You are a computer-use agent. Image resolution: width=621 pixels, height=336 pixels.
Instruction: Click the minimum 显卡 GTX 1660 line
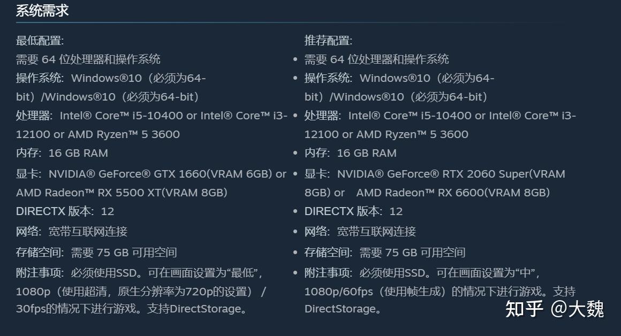tap(151, 183)
